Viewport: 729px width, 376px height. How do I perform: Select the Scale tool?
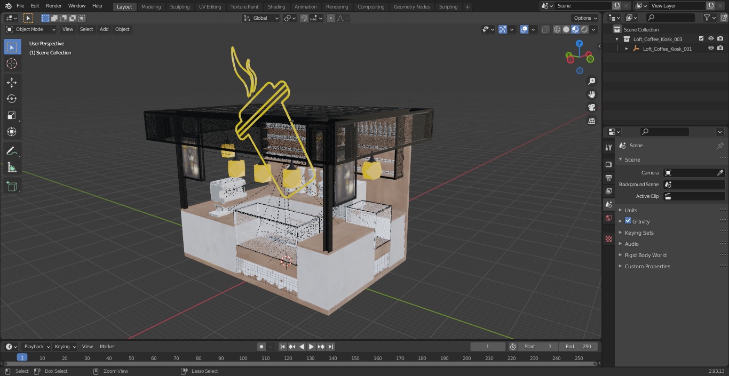[12, 115]
